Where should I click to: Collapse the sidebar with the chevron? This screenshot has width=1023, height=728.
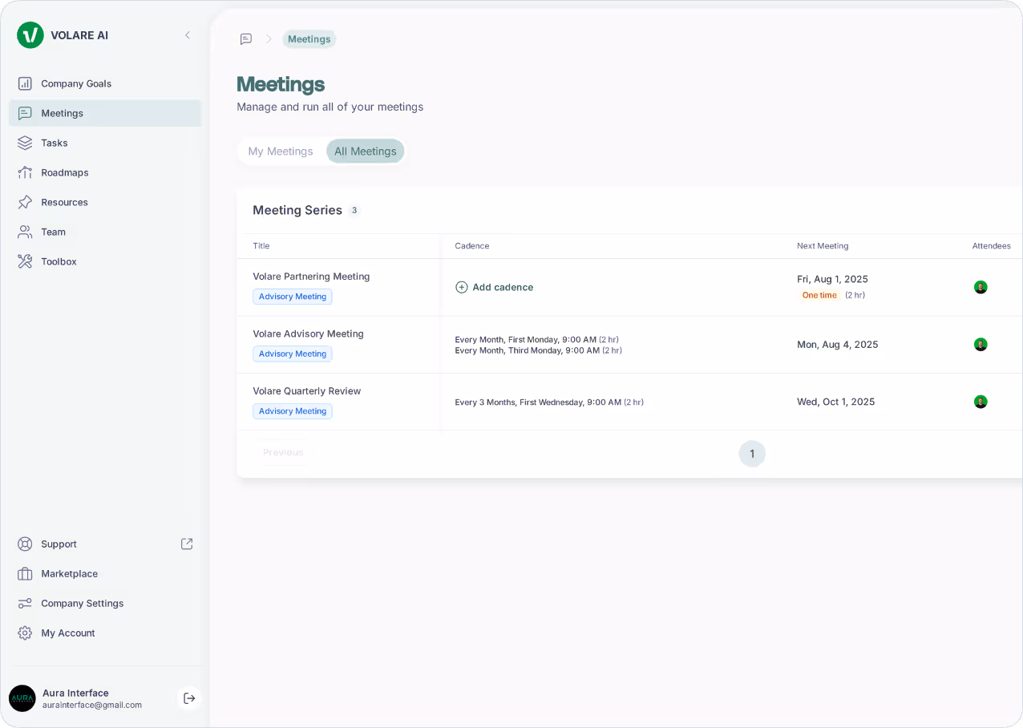[187, 35]
